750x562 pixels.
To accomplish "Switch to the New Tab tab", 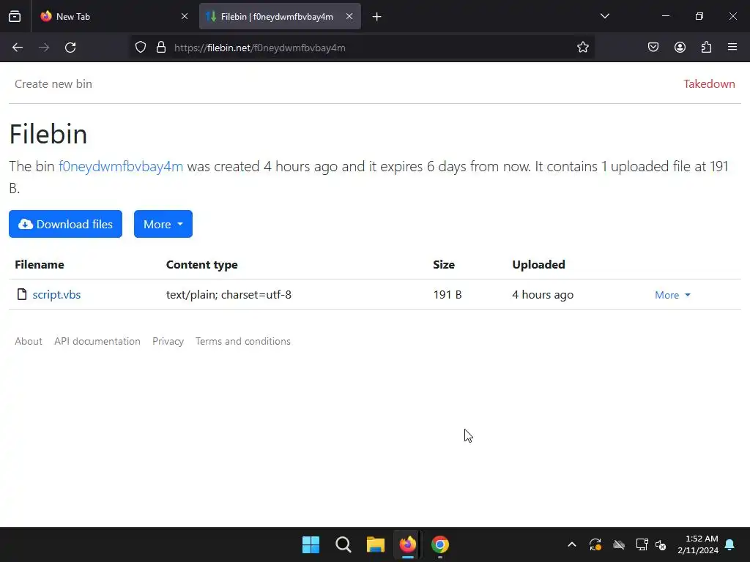I will click(113, 16).
